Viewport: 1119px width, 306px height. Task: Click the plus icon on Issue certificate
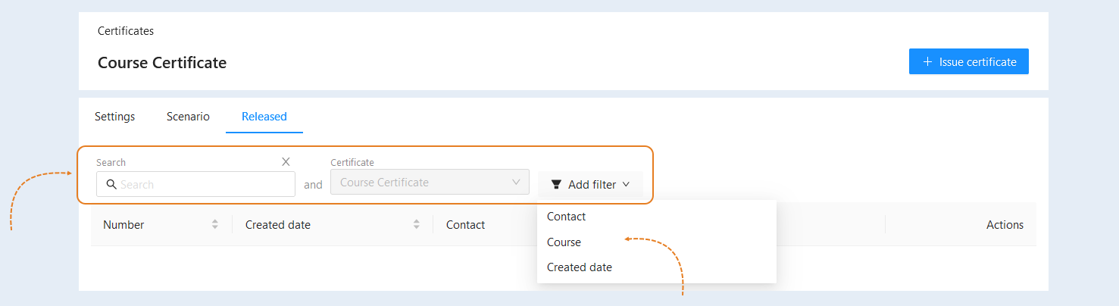(927, 62)
